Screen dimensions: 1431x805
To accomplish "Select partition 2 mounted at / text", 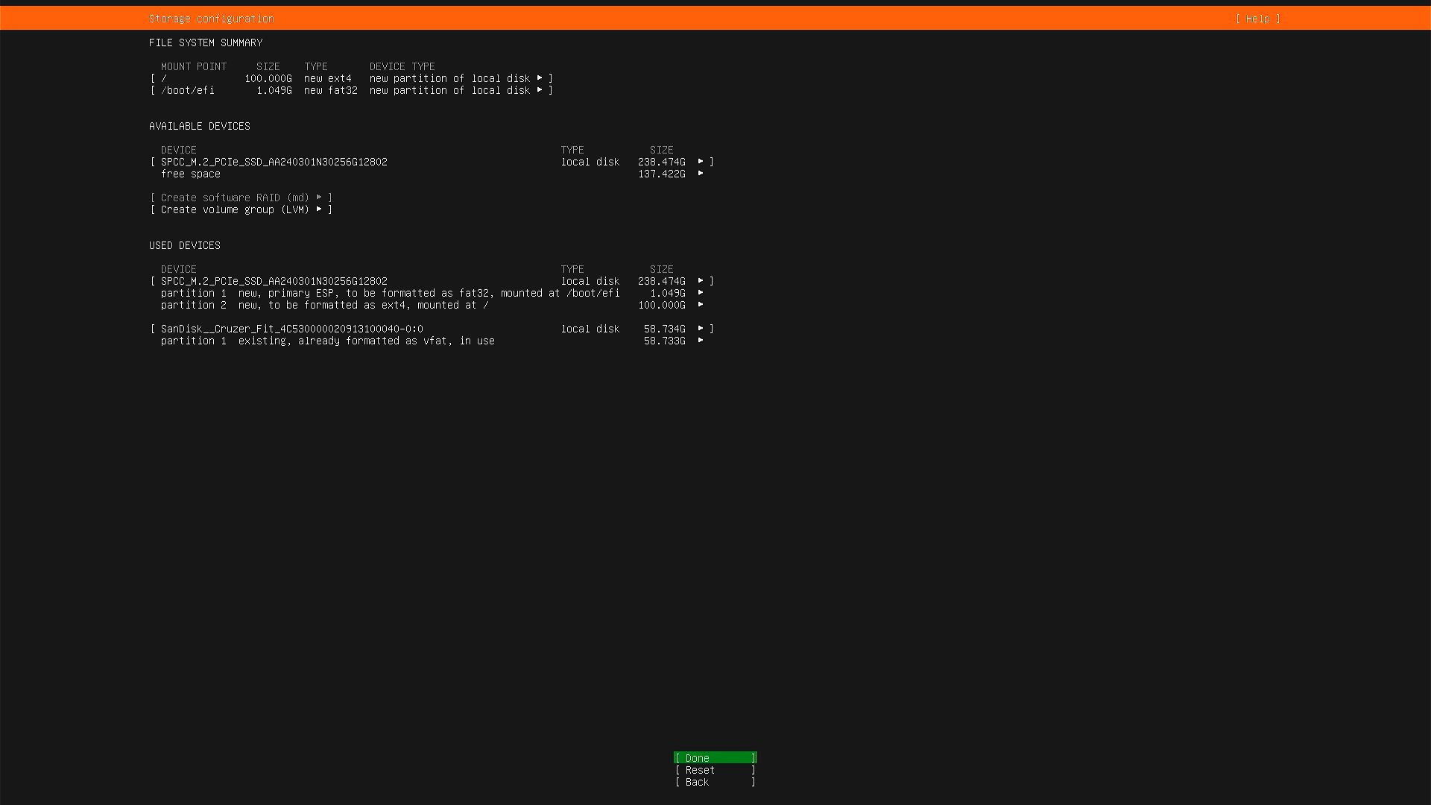I will coord(325,305).
